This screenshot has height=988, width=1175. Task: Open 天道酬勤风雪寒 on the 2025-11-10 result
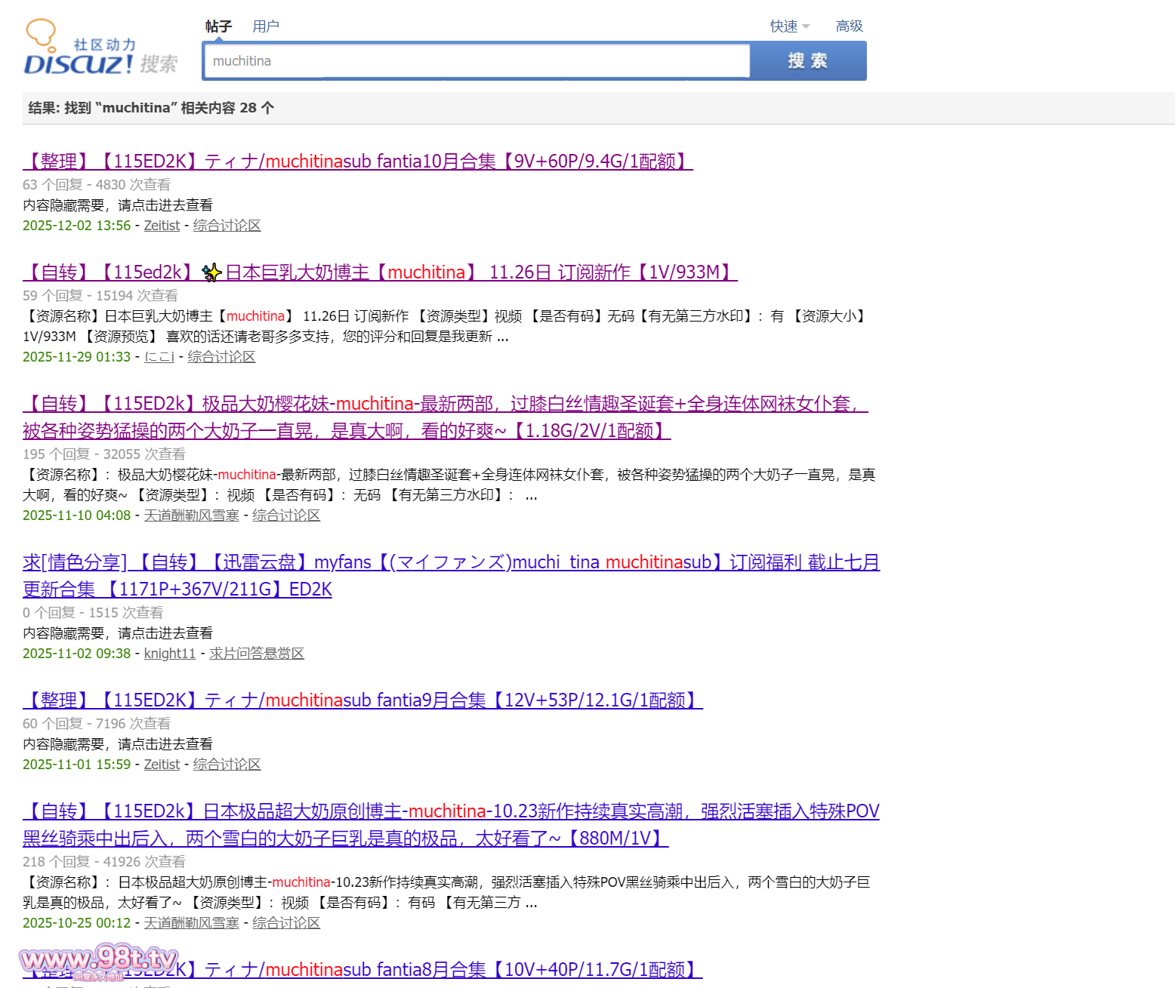click(191, 516)
